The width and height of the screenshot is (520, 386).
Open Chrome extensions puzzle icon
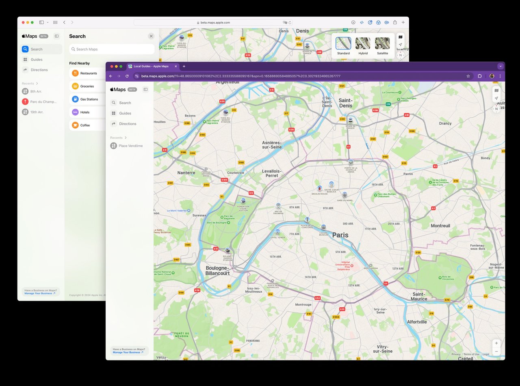(x=480, y=76)
